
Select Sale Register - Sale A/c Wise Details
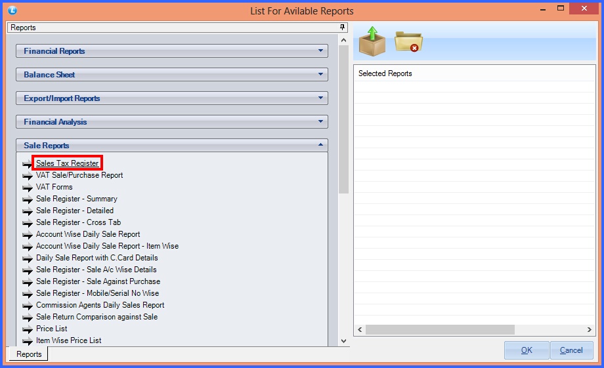click(97, 270)
